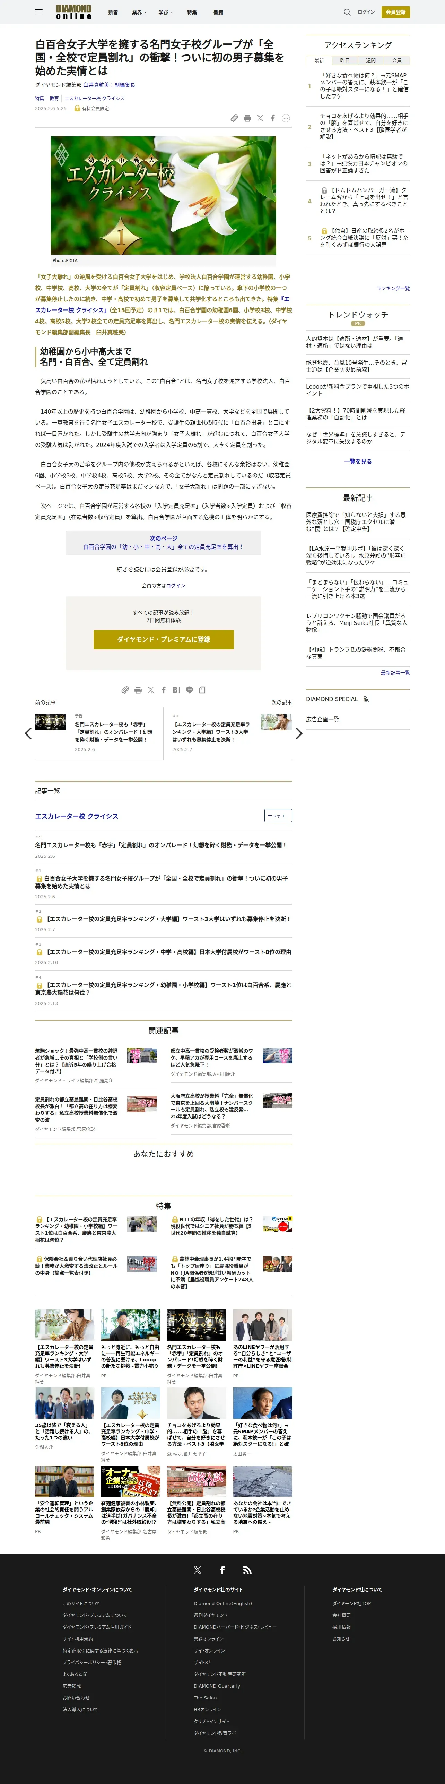445x1784 pixels.
Task: Open footer link Diamond Online(English)
Action: [x=223, y=1603]
